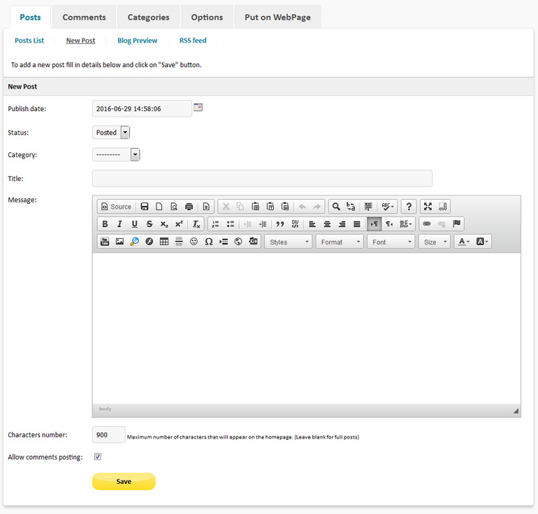Image resolution: width=538 pixels, height=514 pixels.
Task: Open the Category dropdown
Action: coord(116,154)
